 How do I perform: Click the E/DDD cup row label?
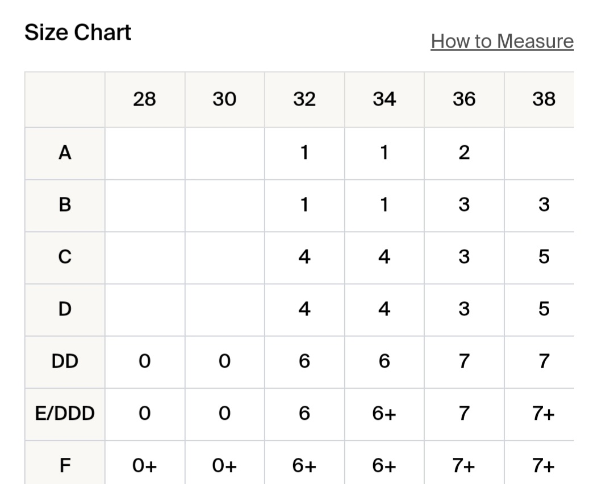[65, 414]
